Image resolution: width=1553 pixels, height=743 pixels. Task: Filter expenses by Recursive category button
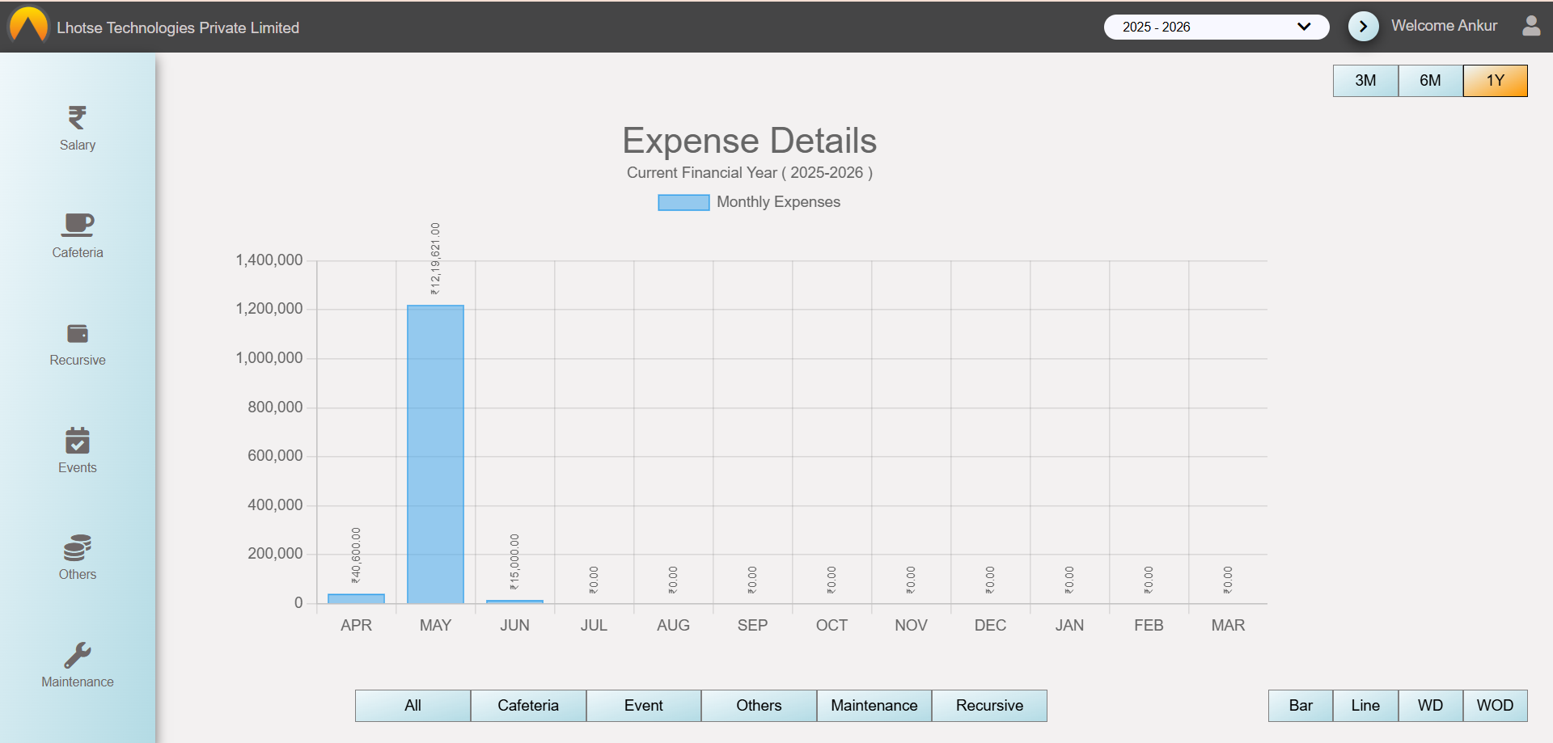pyautogui.click(x=989, y=706)
